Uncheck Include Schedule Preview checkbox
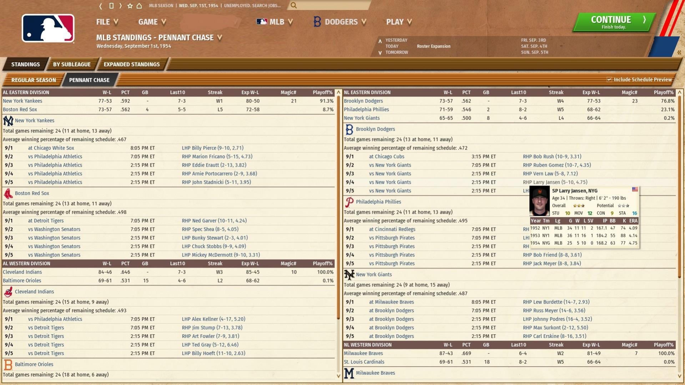Viewport: 685px width, 385px height. pos(609,80)
